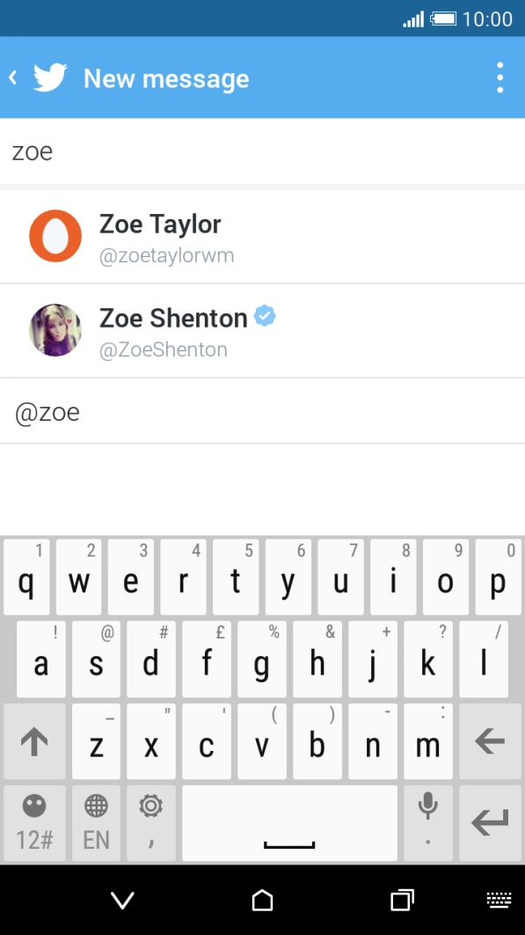This screenshot has width=525, height=935.
Task: Toggle the Shift key on the keyboard
Action: tap(34, 741)
